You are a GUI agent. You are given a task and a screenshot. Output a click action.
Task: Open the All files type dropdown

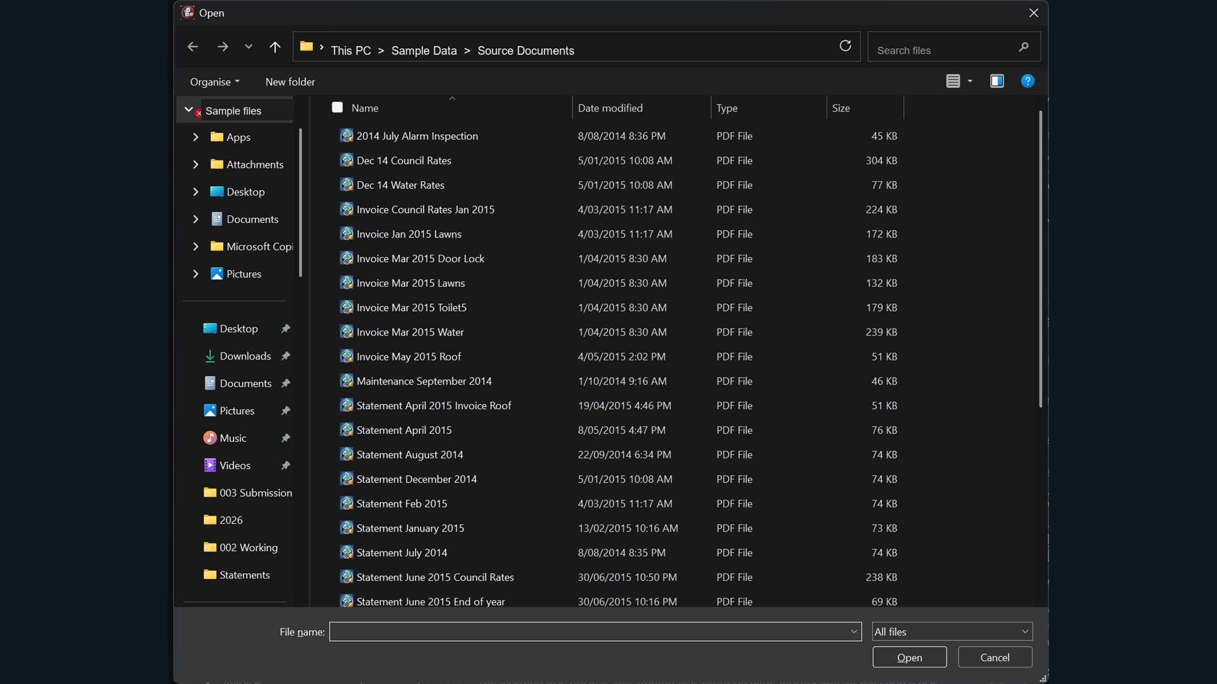pyautogui.click(x=952, y=631)
